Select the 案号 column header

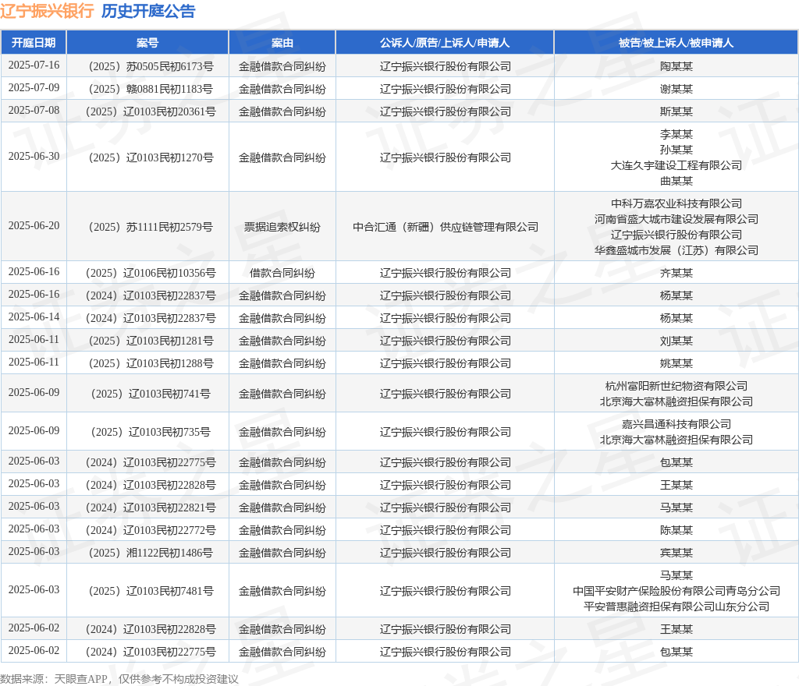[147, 43]
